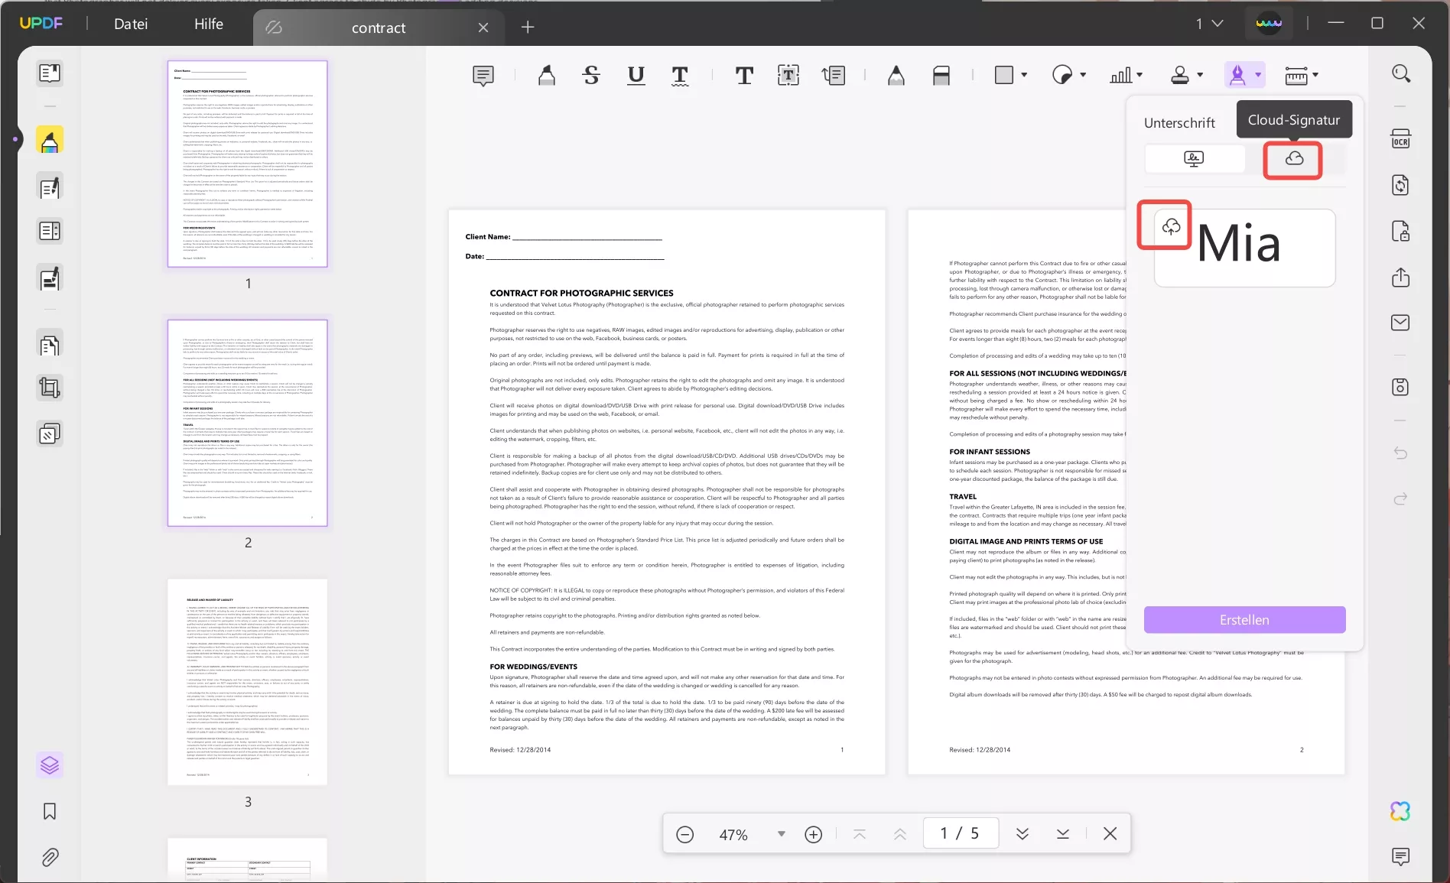Open the Search magnifier in right sidebar
This screenshot has width=1450, height=883.
tap(1401, 73)
